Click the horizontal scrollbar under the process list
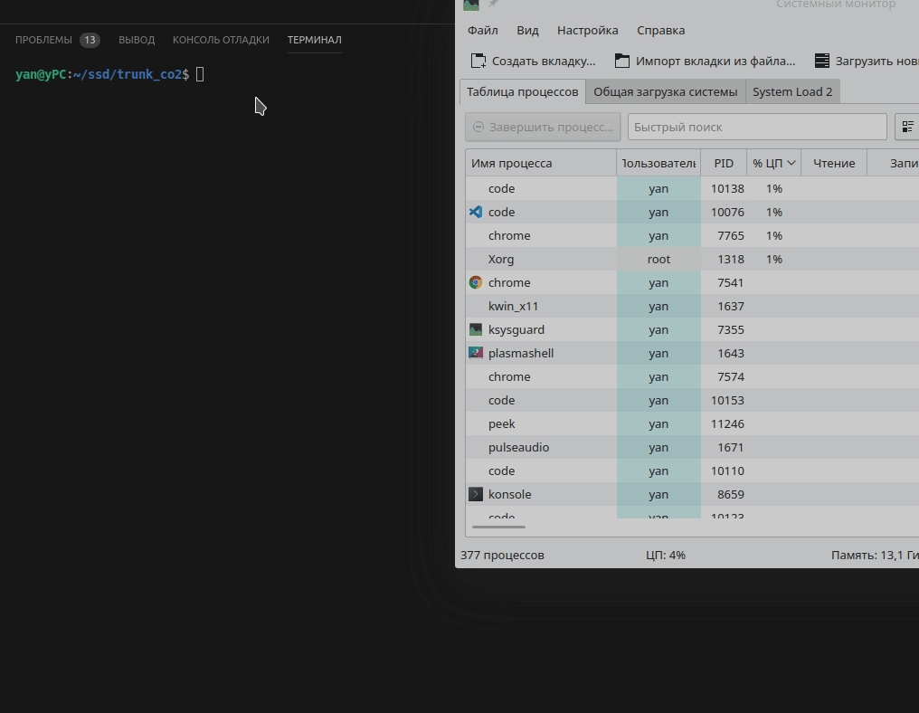The height and width of the screenshot is (713, 919). click(x=500, y=528)
